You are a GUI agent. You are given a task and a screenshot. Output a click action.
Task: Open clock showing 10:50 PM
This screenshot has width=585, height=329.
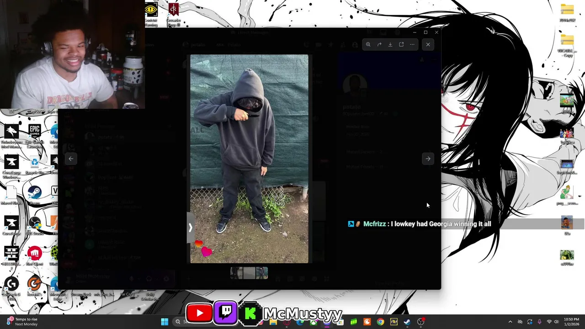(572, 322)
